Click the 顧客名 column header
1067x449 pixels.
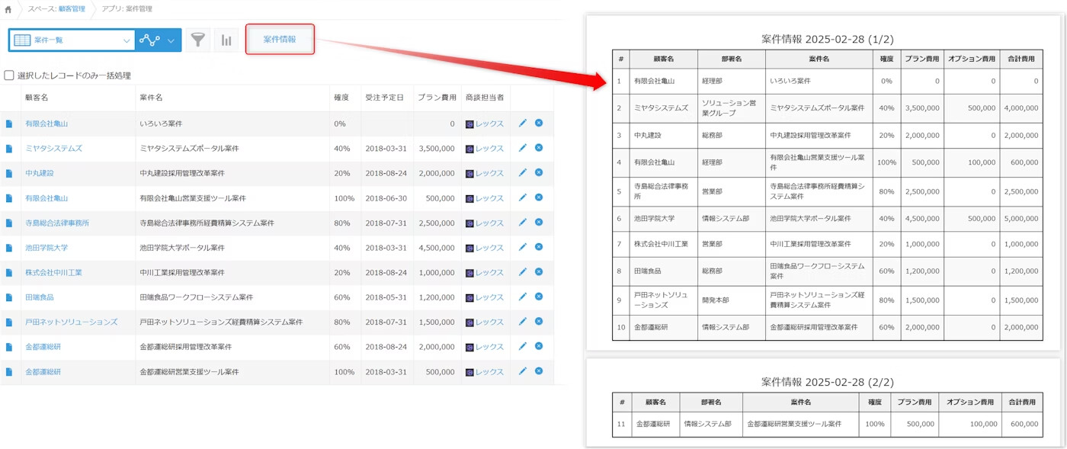click(37, 98)
